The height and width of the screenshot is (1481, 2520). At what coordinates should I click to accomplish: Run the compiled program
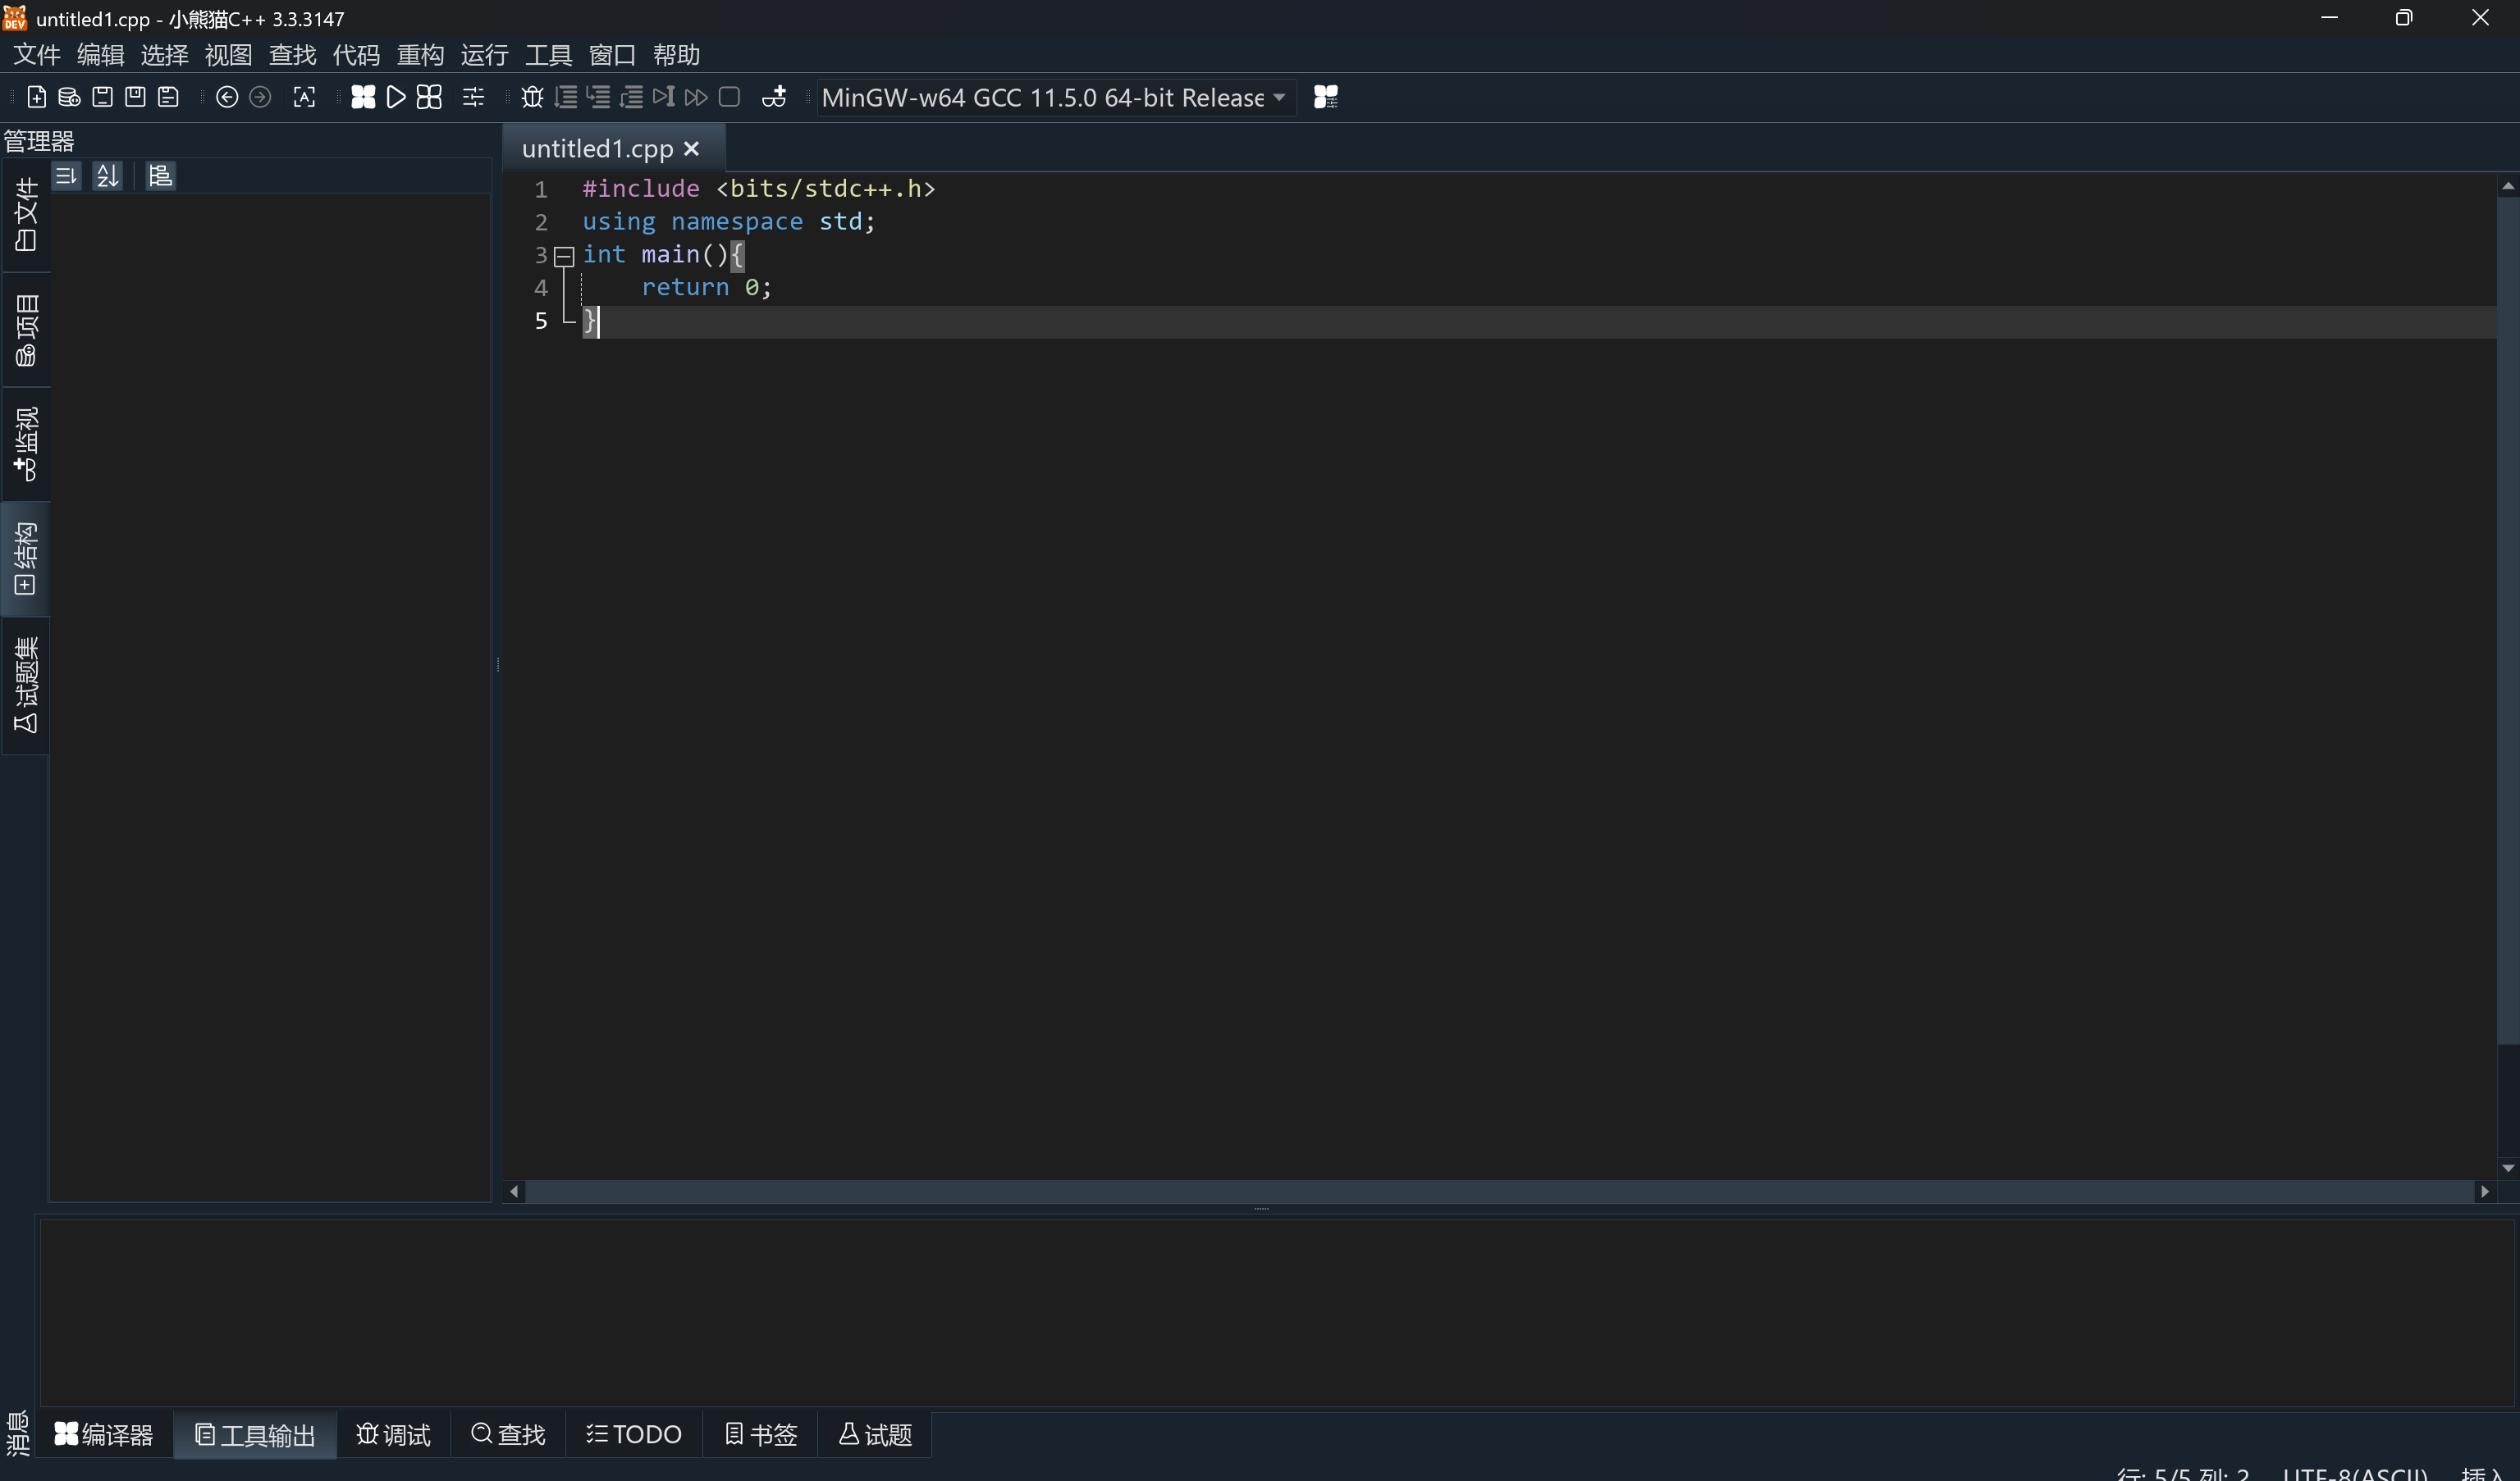[x=395, y=96]
